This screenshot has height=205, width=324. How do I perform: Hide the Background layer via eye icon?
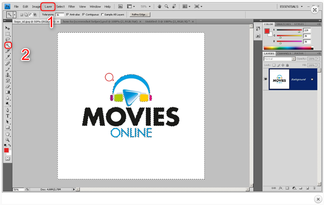[266, 79]
